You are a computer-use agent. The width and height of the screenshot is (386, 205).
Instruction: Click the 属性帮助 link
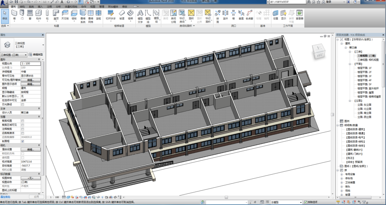pos(5,197)
